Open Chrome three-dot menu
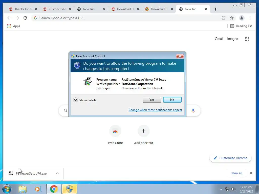259x194 pixels. (x=250, y=18)
